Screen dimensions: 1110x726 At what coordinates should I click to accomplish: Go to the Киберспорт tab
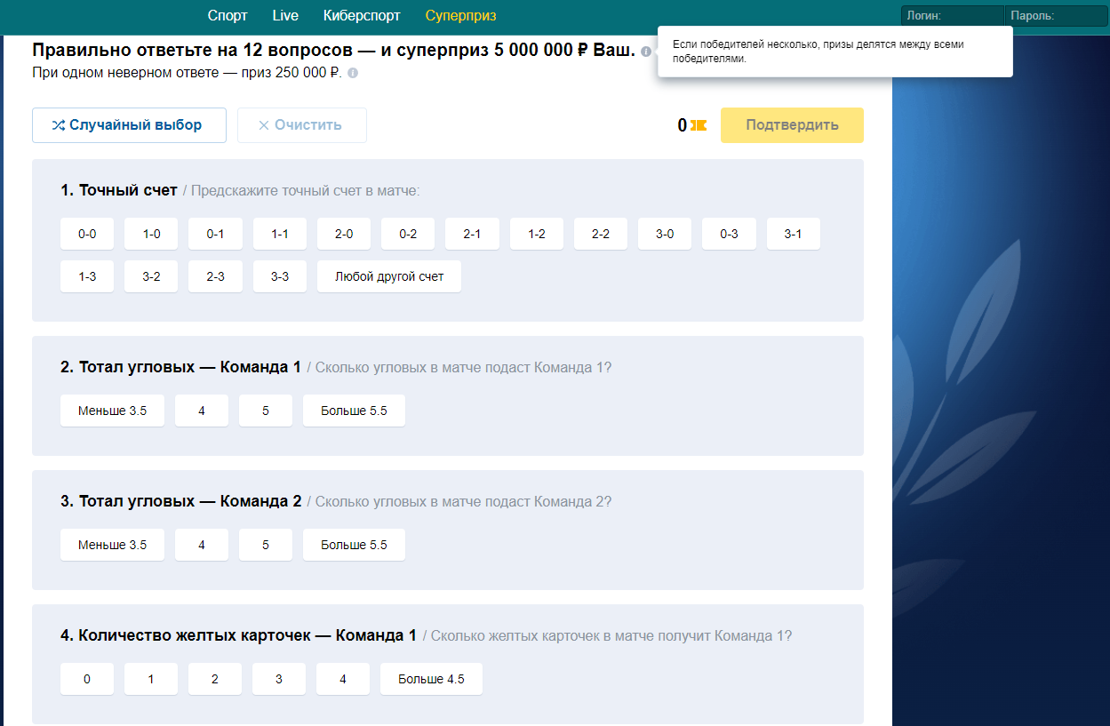(x=362, y=16)
